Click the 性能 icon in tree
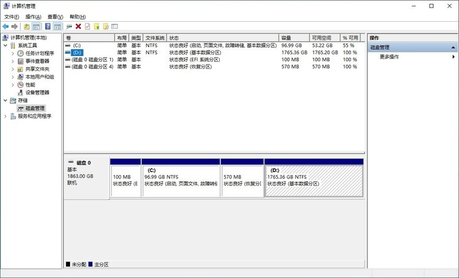The image size is (459, 278). click(x=20, y=85)
